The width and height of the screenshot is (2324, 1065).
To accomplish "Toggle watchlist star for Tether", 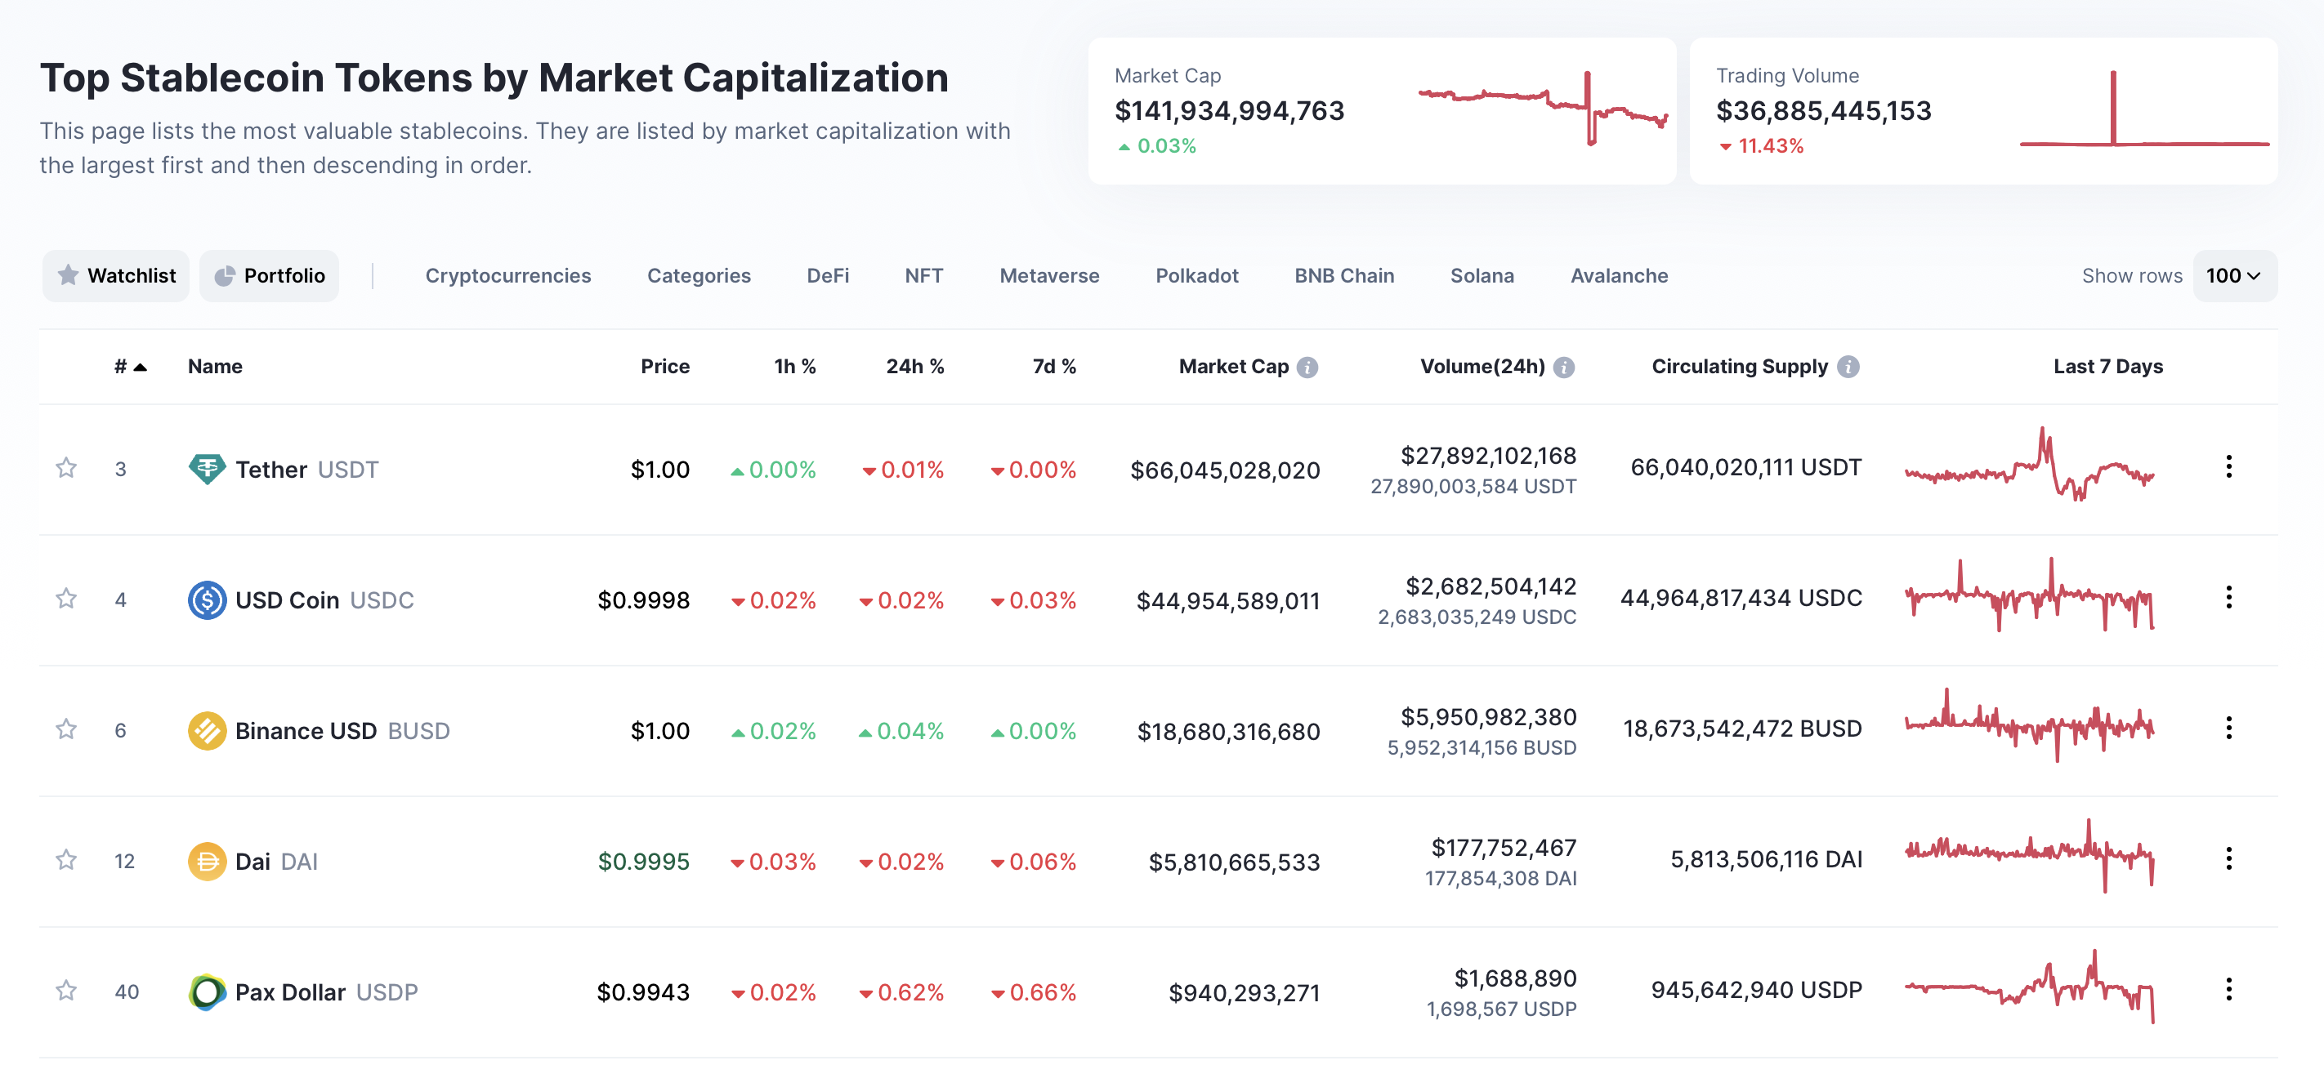I will pyautogui.click(x=66, y=468).
